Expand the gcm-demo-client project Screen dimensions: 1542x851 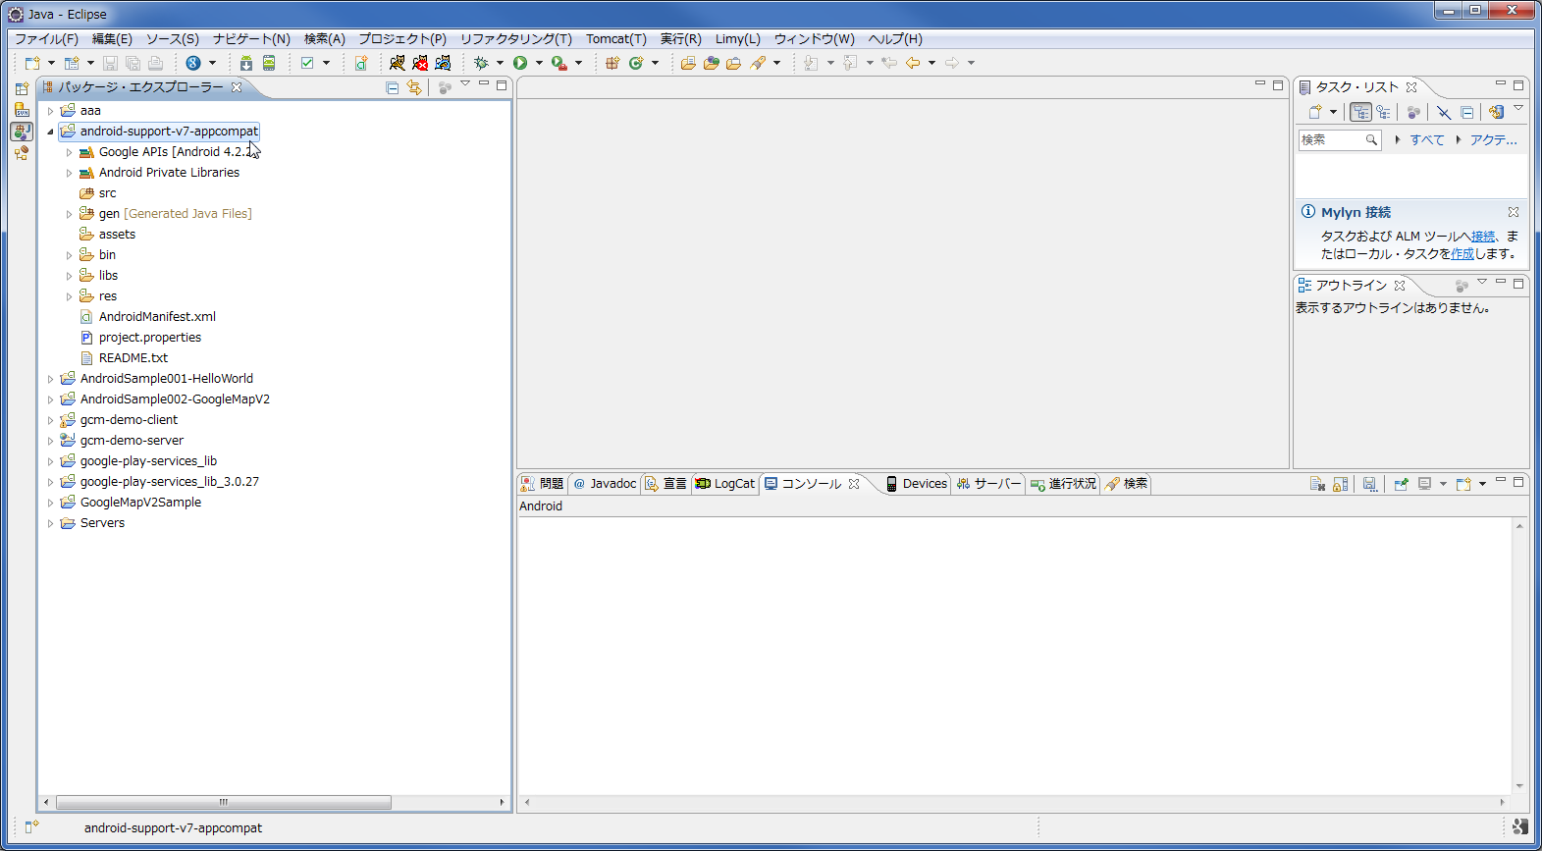pyautogui.click(x=50, y=420)
